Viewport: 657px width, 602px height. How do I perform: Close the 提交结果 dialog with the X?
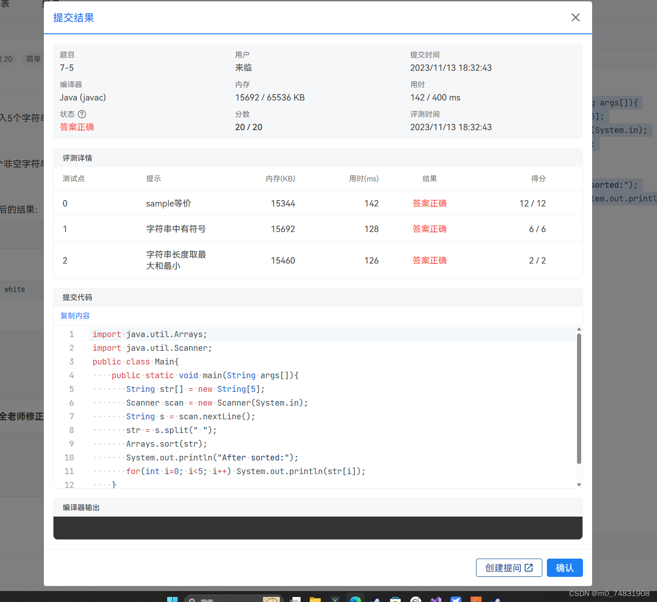(575, 17)
